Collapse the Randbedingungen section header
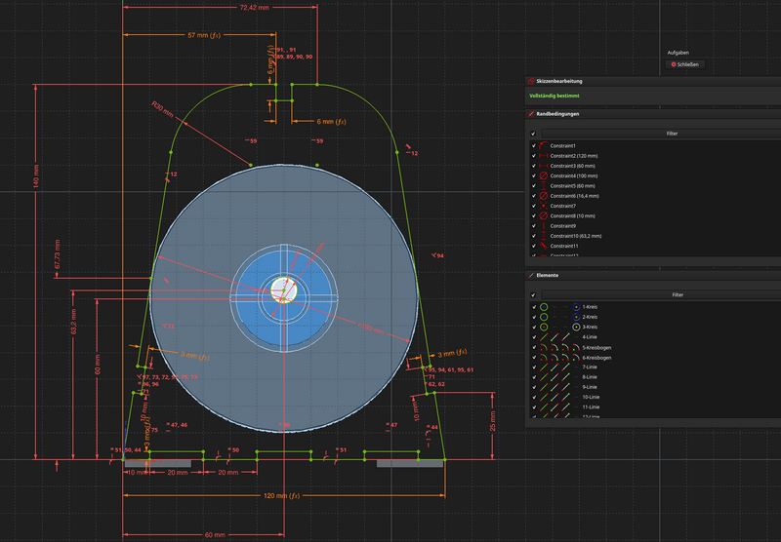Screen dimensions: 781x542 point(653,114)
